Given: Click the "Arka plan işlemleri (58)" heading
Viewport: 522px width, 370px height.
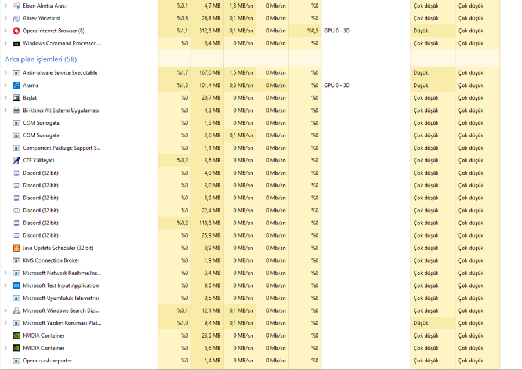Looking at the screenshot, I should coord(41,59).
